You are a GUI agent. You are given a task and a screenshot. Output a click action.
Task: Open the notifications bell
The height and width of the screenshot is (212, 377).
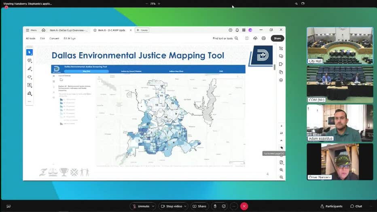point(237,30)
